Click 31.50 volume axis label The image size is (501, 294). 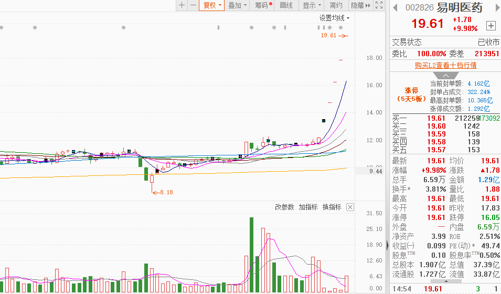[374, 213]
